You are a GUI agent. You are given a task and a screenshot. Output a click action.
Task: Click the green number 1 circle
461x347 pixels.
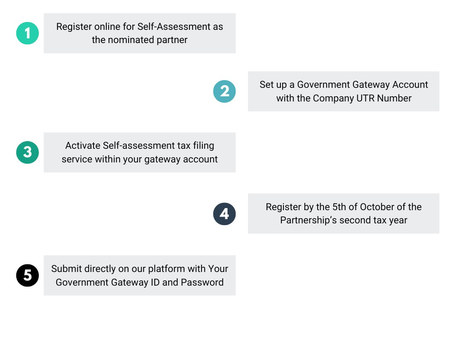27,33
